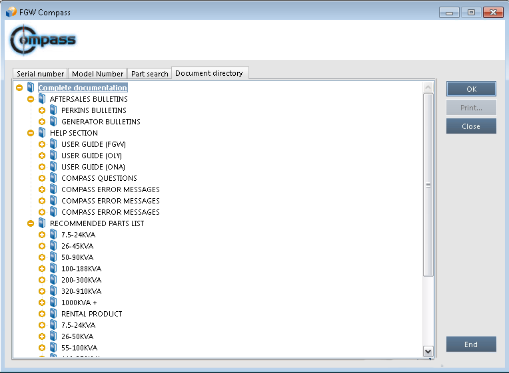Screen dimensions: 509x373
Task: Click the book icon next to GENERATOR BULLETINS
Action: point(53,122)
